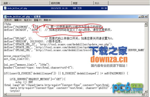Click the ini_set("memory_limit", "100m") line
The width and height of the screenshot is (150, 97).
coord(27,65)
